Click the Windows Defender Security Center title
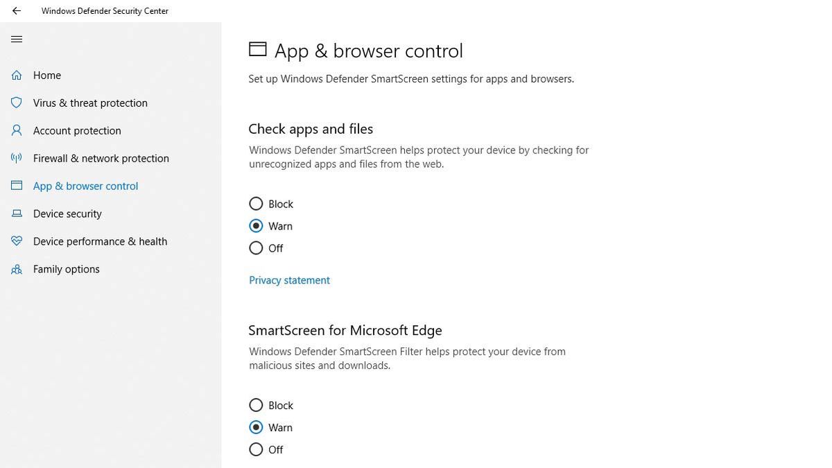 point(105,10)
